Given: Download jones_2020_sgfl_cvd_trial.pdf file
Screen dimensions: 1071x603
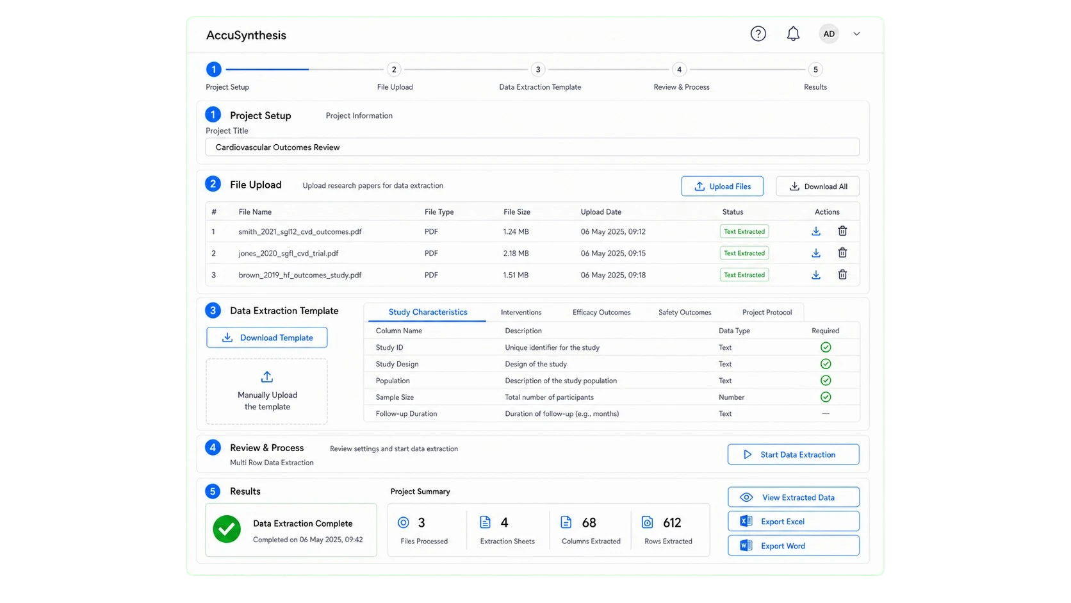Looking at the screenshot, I should pyautogui.click(x=816, y=253).
